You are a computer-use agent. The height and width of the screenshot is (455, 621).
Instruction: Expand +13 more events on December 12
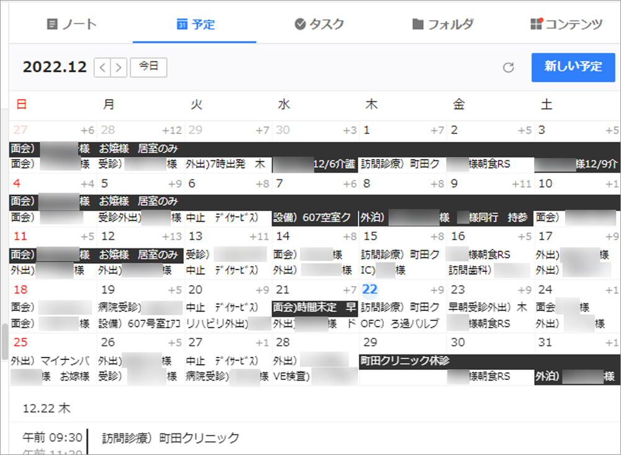coord(171,237)
